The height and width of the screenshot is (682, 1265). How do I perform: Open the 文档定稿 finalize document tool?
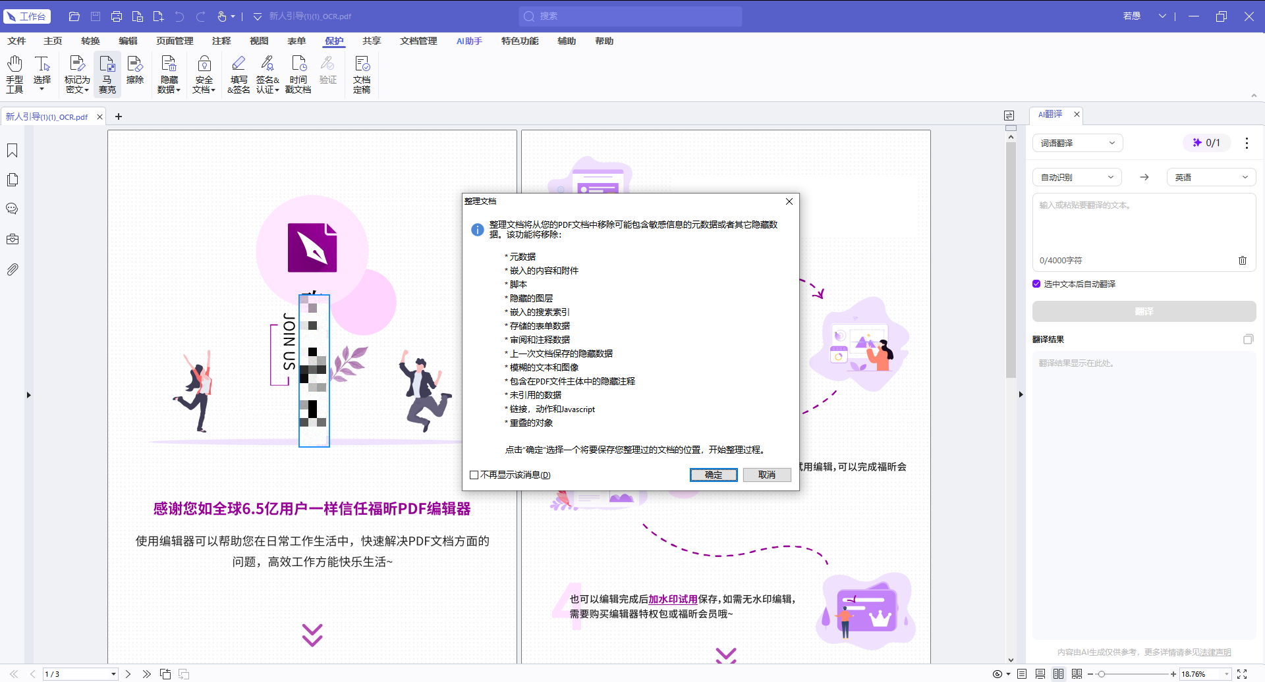(x=362, y=74)
